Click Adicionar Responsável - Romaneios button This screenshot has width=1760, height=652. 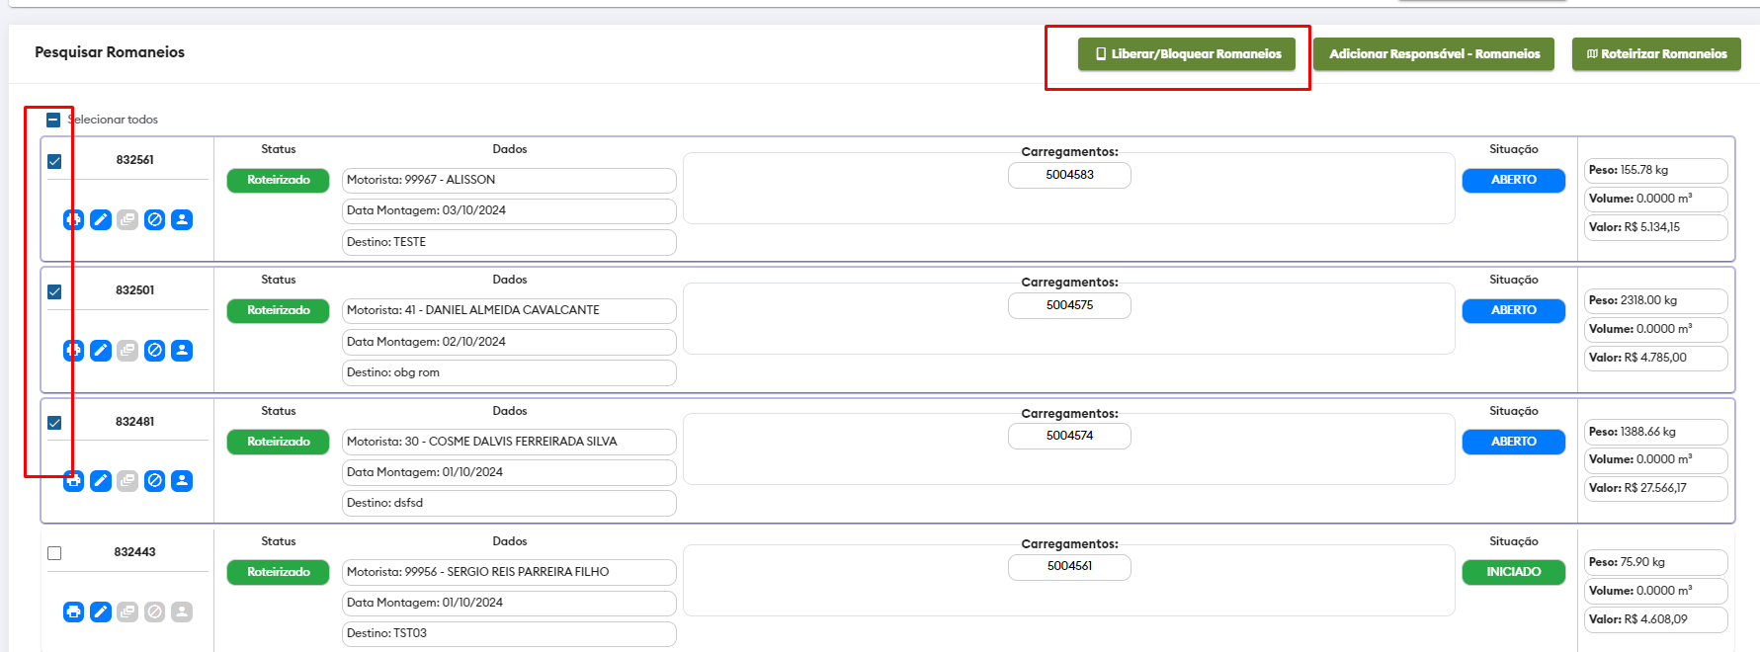(x=1434, y=54)
